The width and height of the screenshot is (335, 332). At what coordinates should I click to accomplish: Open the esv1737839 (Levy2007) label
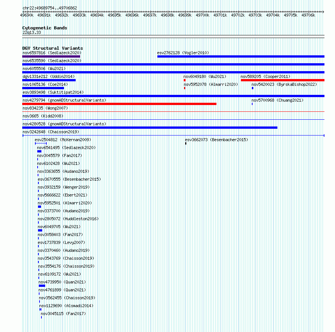tap(61, 242)
